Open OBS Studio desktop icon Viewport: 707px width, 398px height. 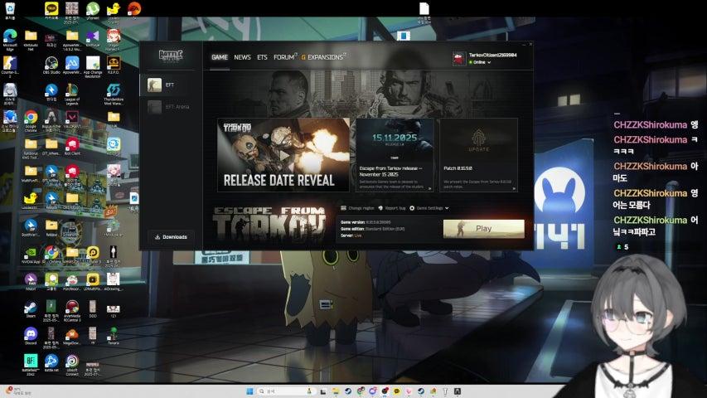point(51,66)
